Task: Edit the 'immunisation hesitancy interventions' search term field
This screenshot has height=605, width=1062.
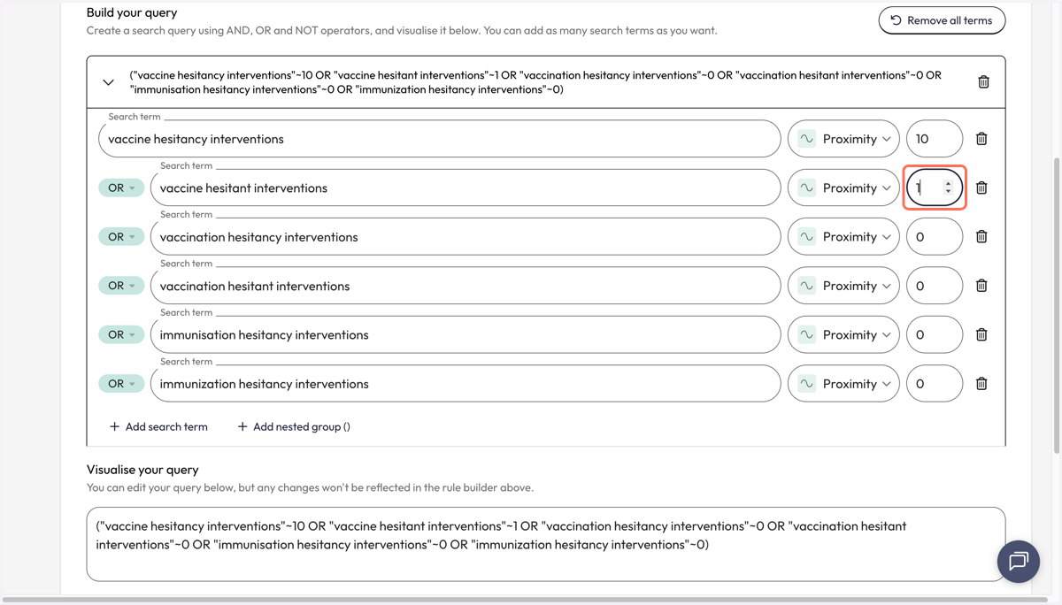Action: [466, 334]
